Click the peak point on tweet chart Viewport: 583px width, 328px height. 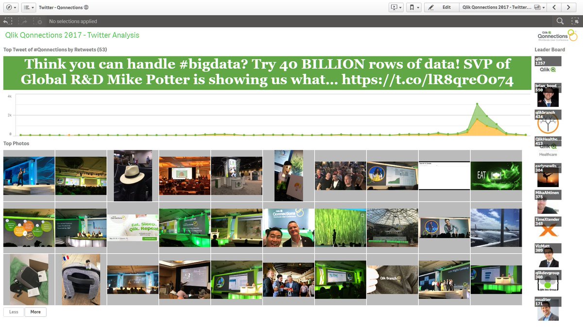(478, 104)
